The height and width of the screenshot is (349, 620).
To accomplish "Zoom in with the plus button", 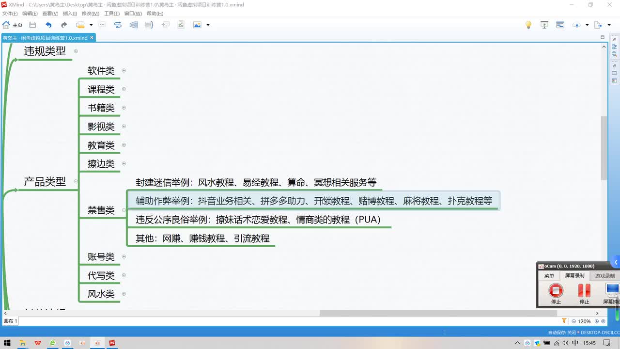I will point(597,321).
